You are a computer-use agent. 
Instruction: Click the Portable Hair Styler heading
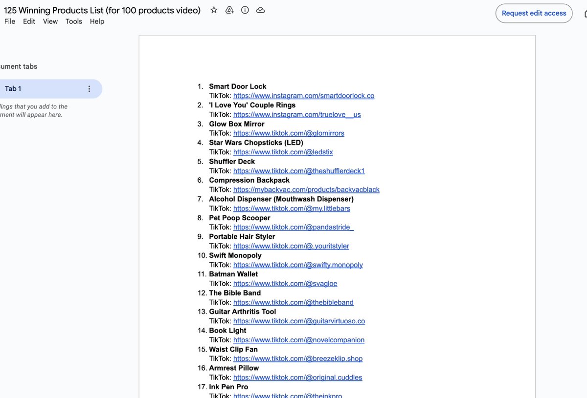tap(242, 236)
